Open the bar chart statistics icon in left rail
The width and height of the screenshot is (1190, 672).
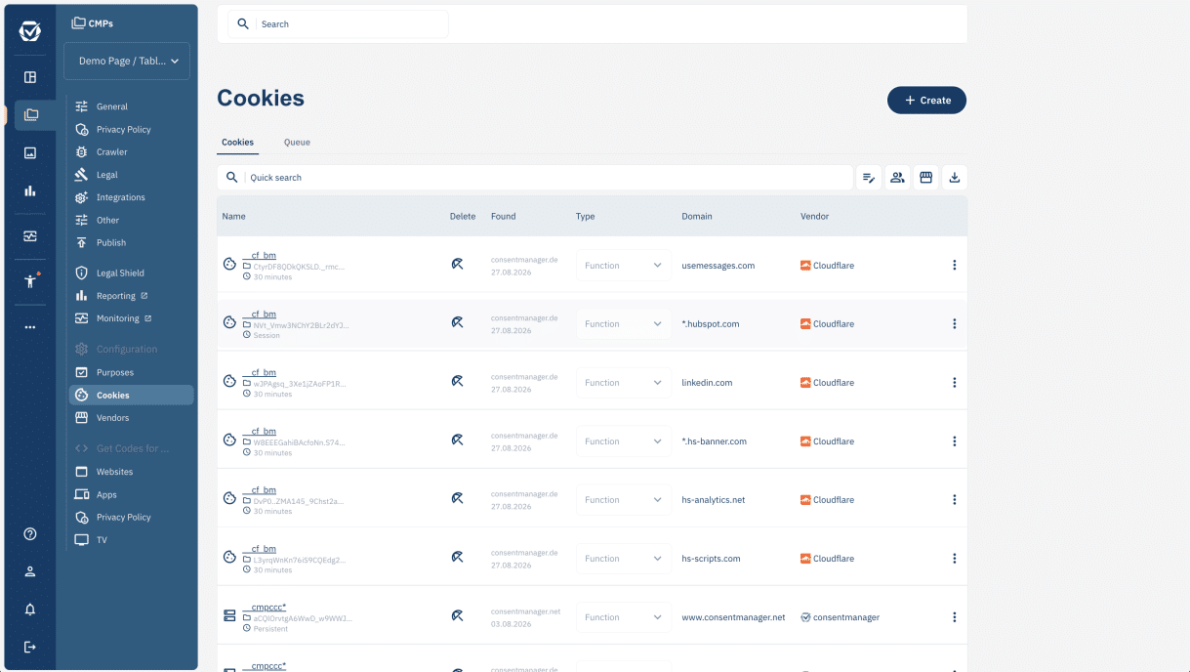(30, 190)
